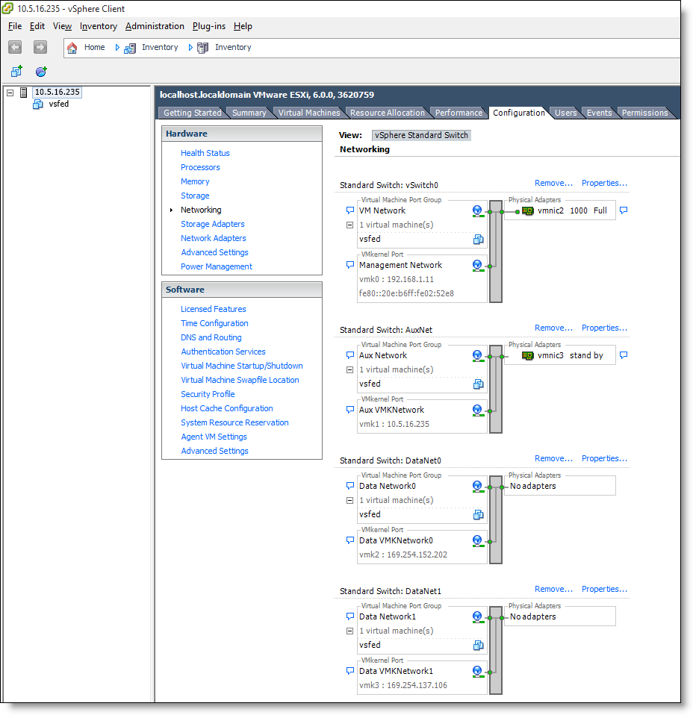The width and height of the screenshot is (693, 715).
Task: Click the back navigation arrow button
Action: point(15,47)
